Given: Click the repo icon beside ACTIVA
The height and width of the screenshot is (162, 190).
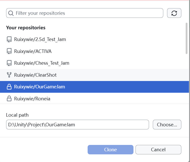Looking at the screenshot, I should [9, 51].
